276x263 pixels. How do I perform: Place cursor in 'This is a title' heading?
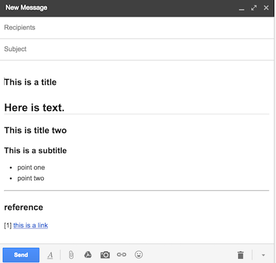click(30, 82)
